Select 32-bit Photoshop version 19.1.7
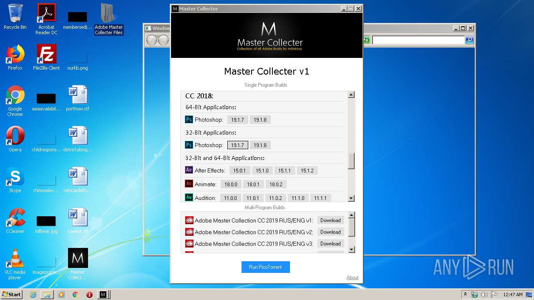The width and height of the screenshot is (534, 300). (x=237, y=145)
